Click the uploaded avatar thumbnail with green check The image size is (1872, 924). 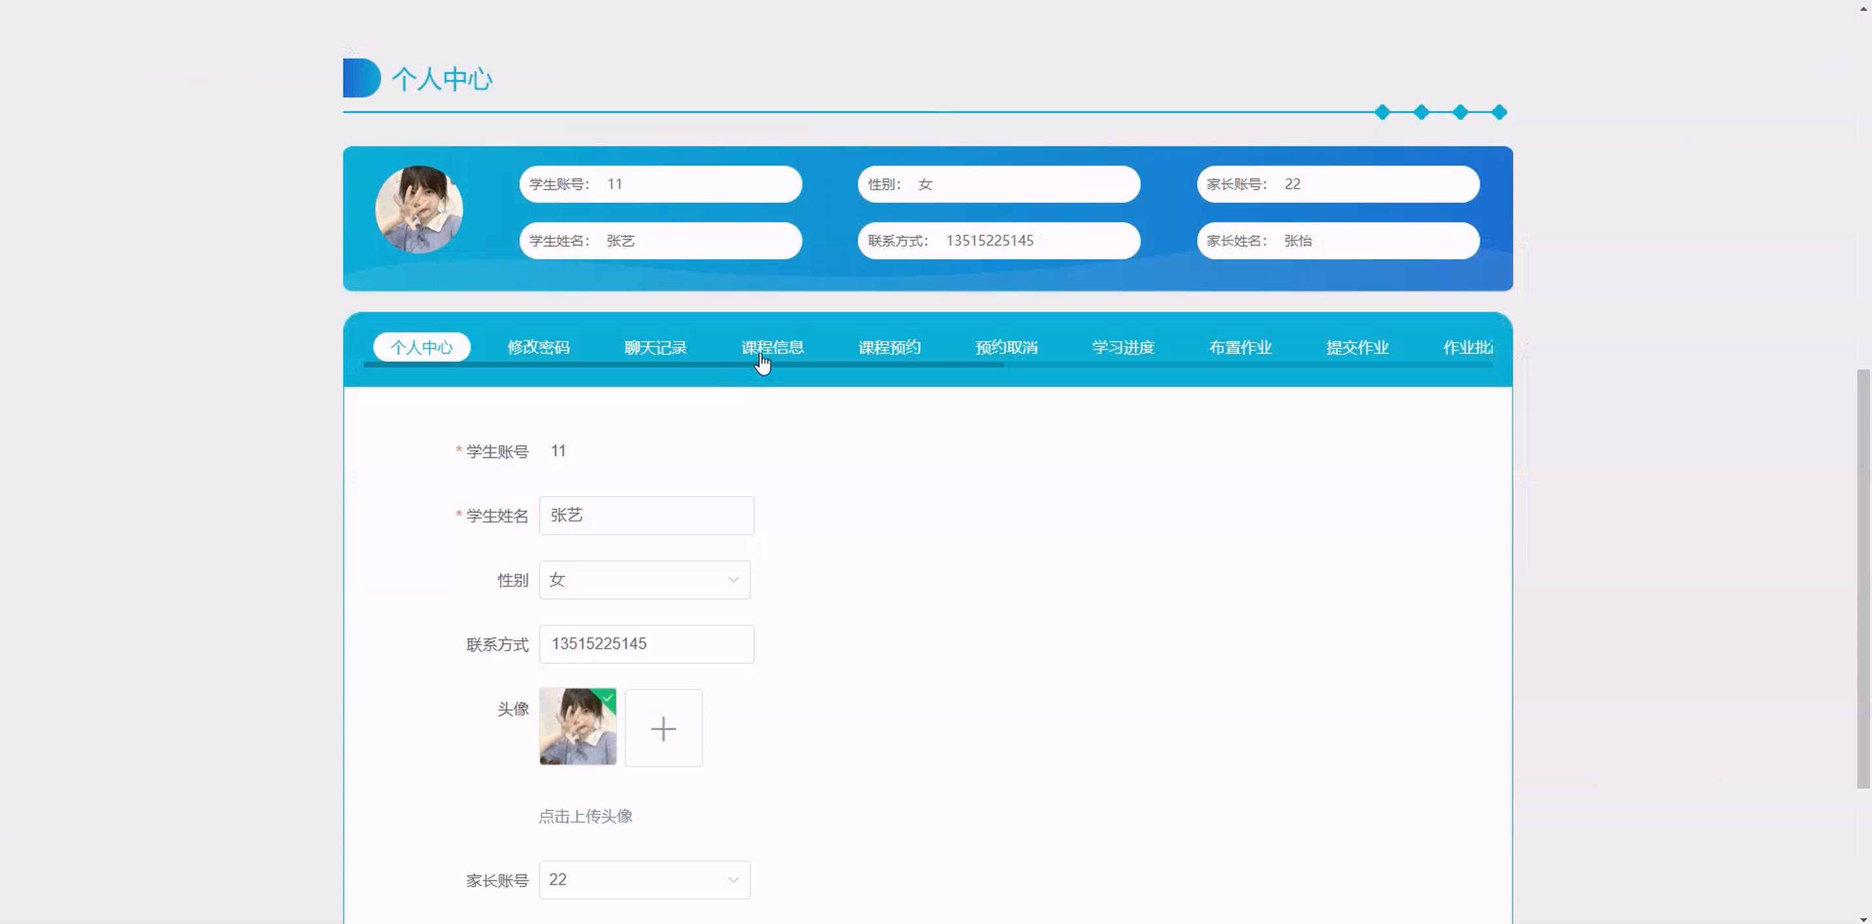click(578, 726)
